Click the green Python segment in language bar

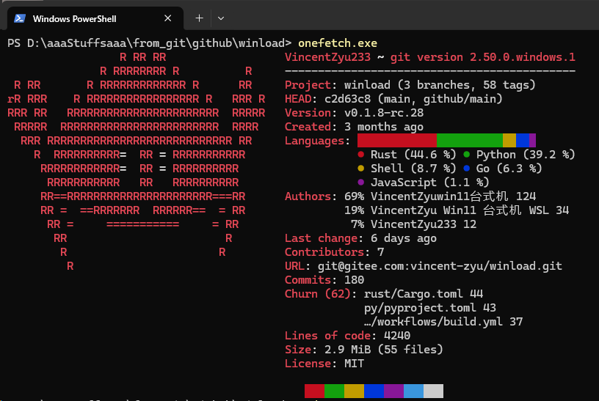pyautogui.click(x=470, y=141)
